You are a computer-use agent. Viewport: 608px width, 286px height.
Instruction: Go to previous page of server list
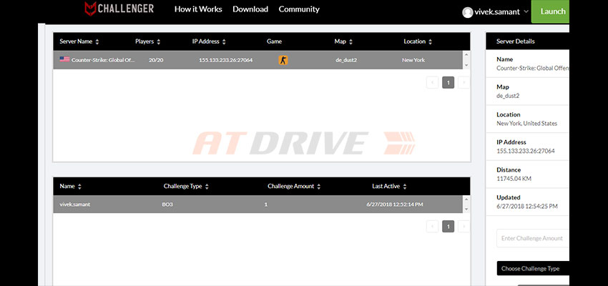[x=432, y=82]
